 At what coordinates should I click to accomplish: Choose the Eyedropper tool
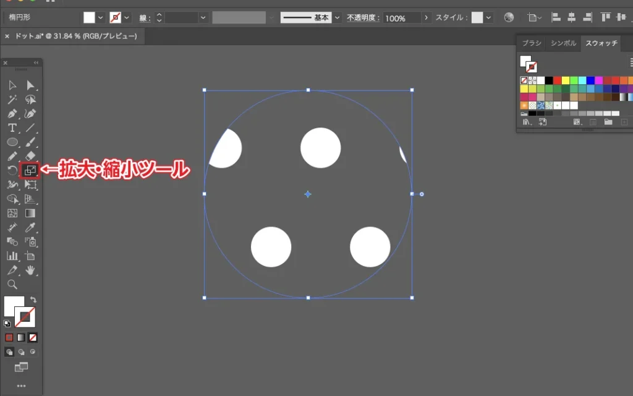click(30, 228)
